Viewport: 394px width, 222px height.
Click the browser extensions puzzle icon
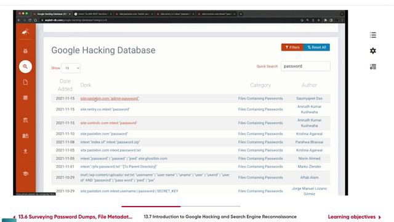pyautogui.click(x=326, y=20)
